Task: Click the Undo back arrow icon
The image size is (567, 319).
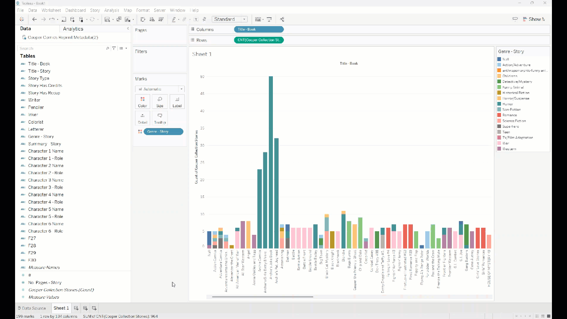Action: pos(34,19)
